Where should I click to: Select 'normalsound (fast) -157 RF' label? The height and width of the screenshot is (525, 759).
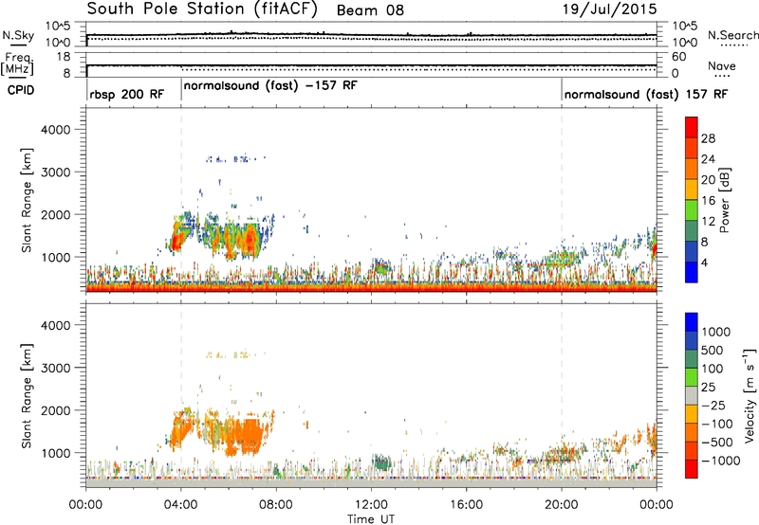tap(270, 86)
